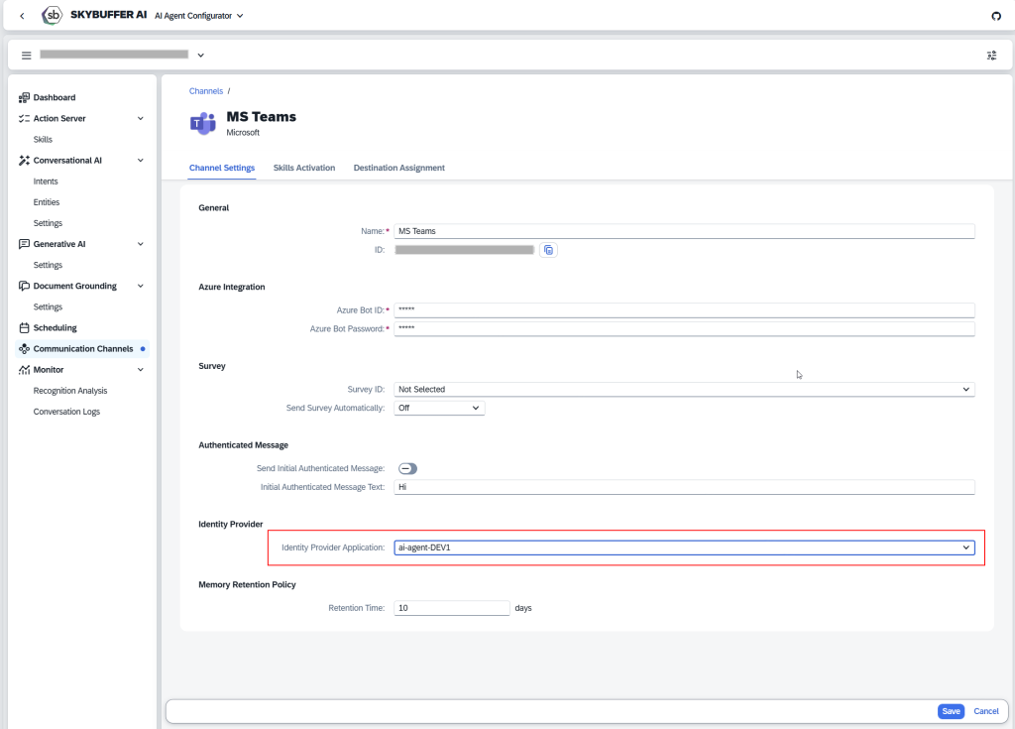Open Settings under Document Grounding
The width and height of the screenshot is (1015, 729).
(48, 307)
